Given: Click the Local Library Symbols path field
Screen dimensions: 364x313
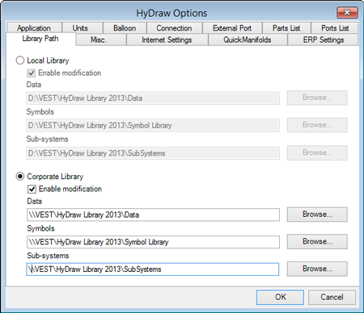Looking at the screenshot, I should coord(153,126).
